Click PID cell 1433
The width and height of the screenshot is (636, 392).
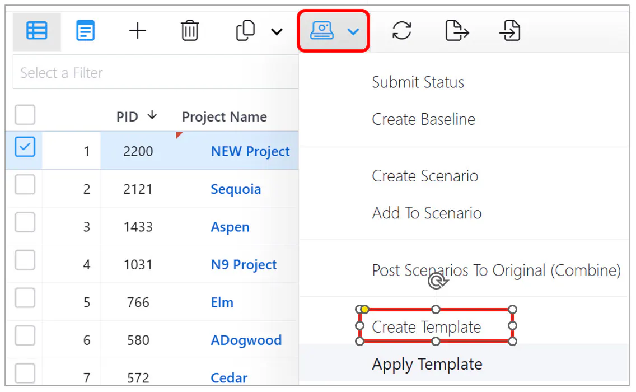click(138, 227)
